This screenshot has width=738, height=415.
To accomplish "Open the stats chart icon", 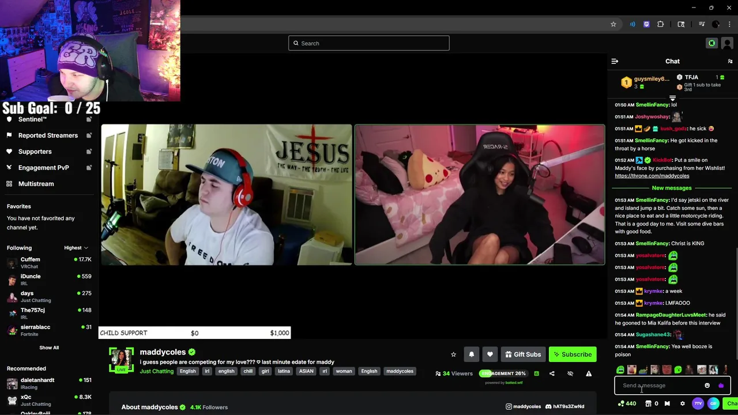I will coord(536,373).
